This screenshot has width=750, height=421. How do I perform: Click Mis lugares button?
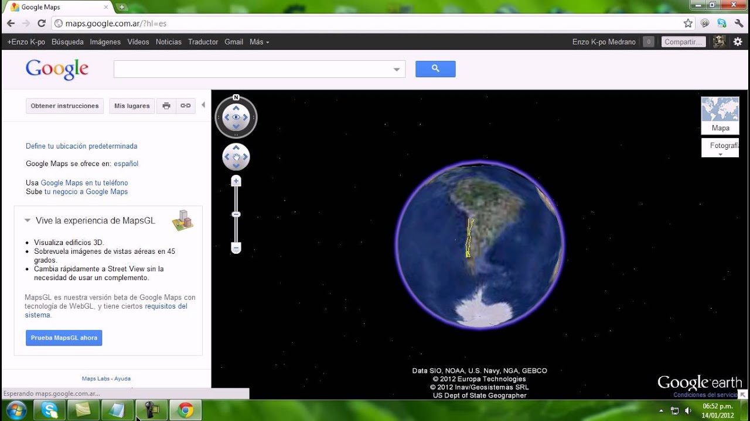pyautogui.click(x=132, y=106)
